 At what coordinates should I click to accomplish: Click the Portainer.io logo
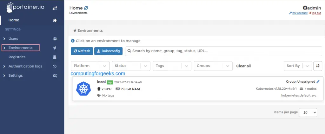pyautogui.click(x=25, y=8)
